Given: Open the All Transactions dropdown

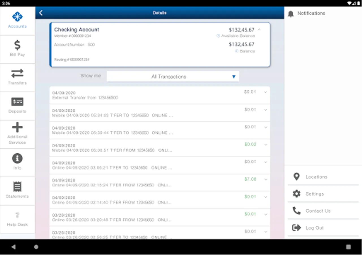Looking at the screenshot, I should (173, 76).
